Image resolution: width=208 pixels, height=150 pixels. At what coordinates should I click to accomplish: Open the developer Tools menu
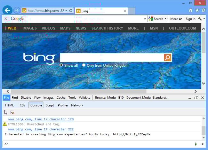pos(72,98)
